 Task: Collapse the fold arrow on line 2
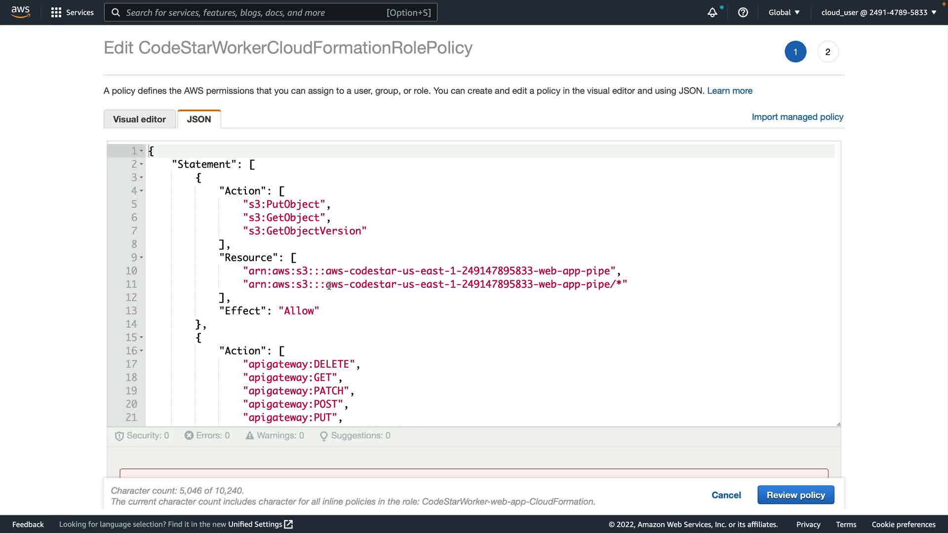[x=141, y=164]
